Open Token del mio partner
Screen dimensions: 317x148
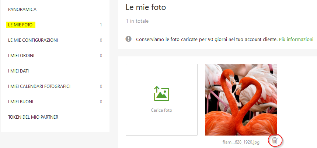click(33, 117)
